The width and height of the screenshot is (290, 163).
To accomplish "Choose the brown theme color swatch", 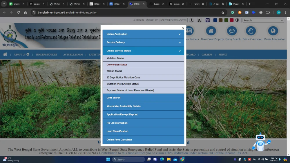I will pyautogui.click(x=221, y=20).
